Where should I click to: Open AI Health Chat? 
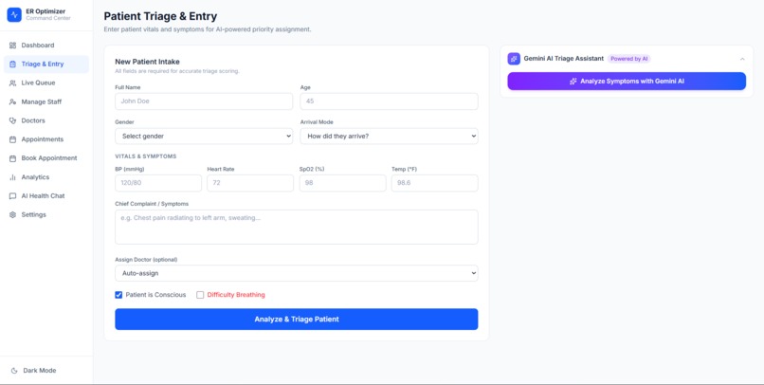46,196
